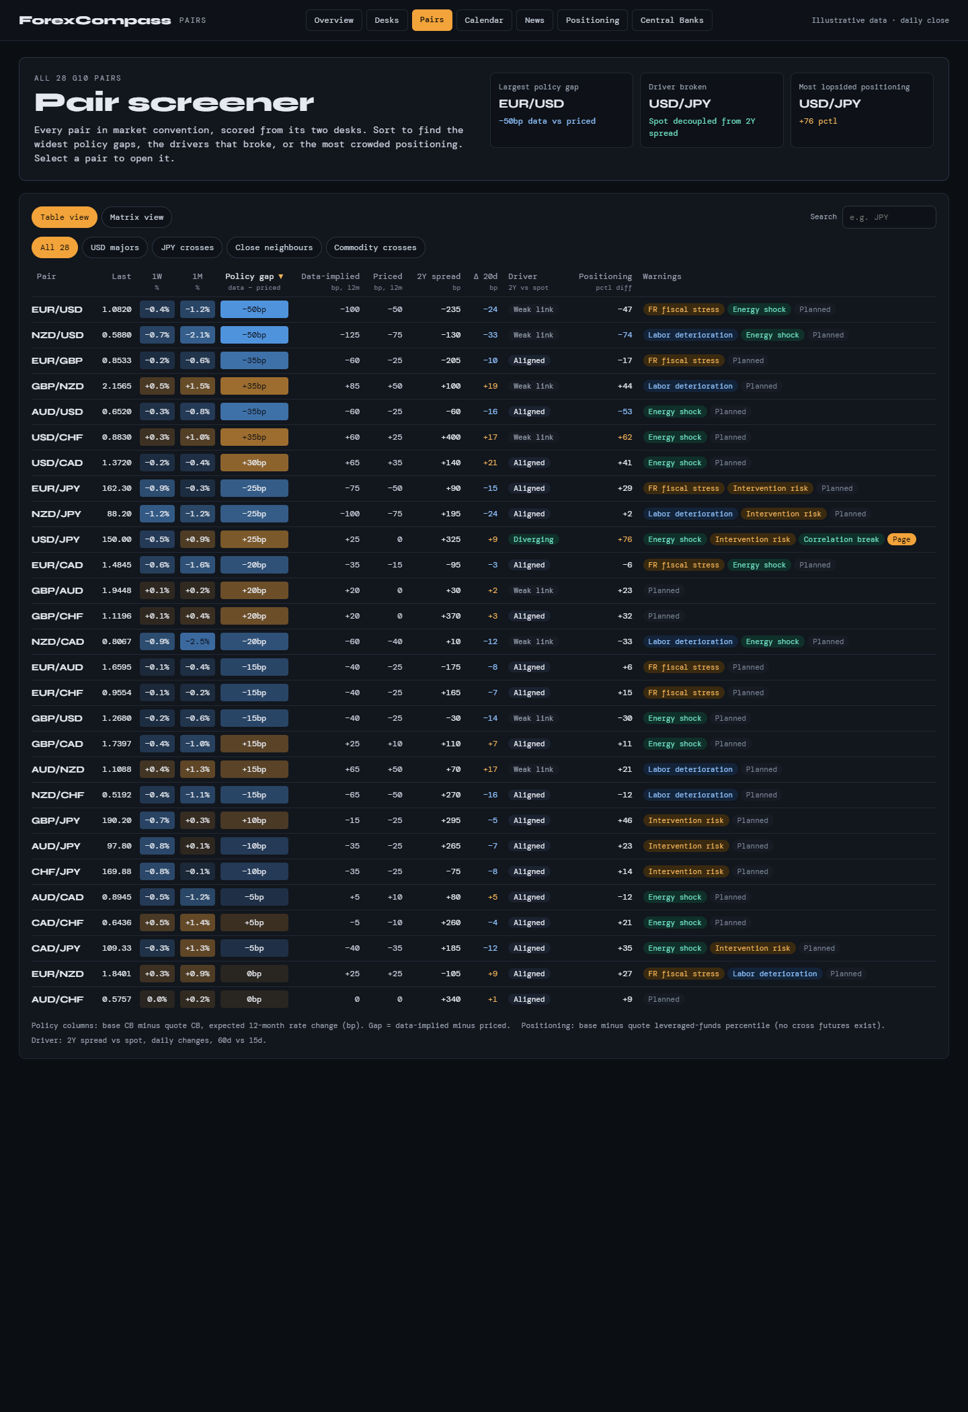
Task: Switch to Matrix view
Action: [136, 217]
